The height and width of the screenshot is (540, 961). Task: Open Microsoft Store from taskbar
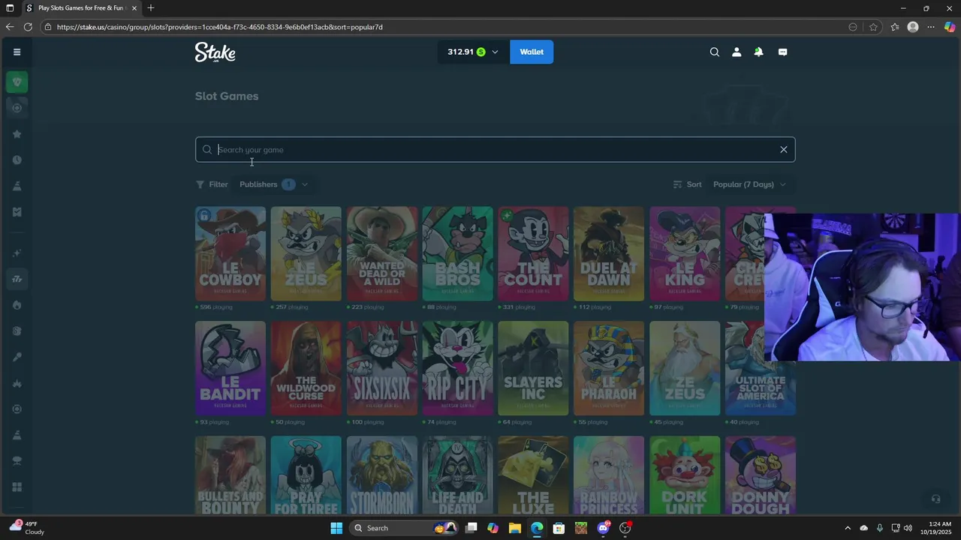pos(559,528)
